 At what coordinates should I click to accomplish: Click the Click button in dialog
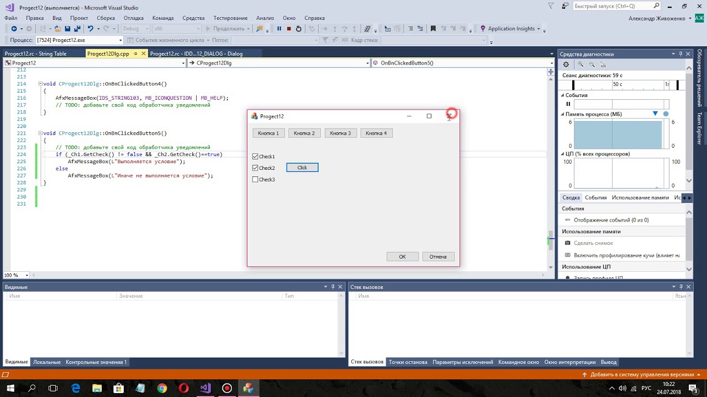302,168
